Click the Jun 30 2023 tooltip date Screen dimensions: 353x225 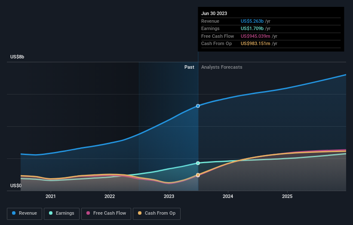[x=214, y=13]
